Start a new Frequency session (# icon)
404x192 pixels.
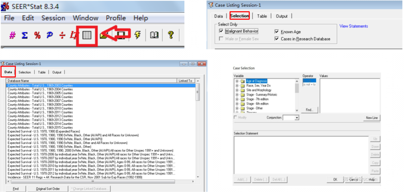[12, 35]
